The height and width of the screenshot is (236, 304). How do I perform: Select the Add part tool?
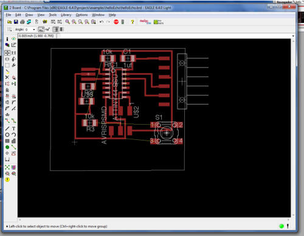click(13, 77)
